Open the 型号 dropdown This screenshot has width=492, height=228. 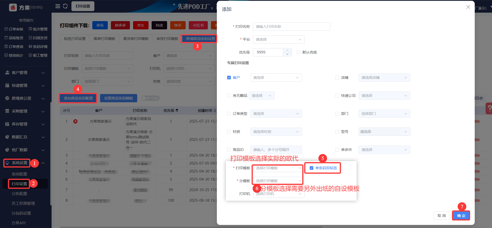tap(384, 132)
